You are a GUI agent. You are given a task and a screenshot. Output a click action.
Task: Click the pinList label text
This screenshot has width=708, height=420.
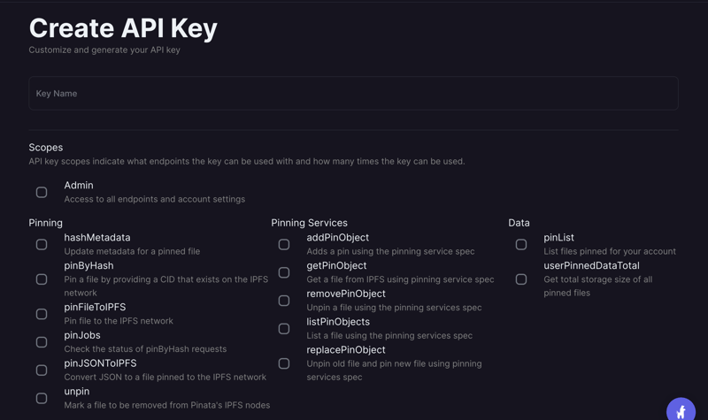pyautogui.click(x=558, y=237)
